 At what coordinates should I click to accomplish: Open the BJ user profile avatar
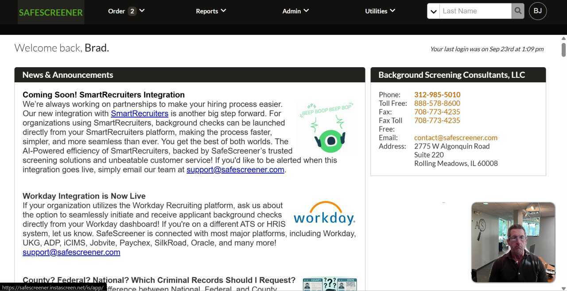(x=538, y=11)
